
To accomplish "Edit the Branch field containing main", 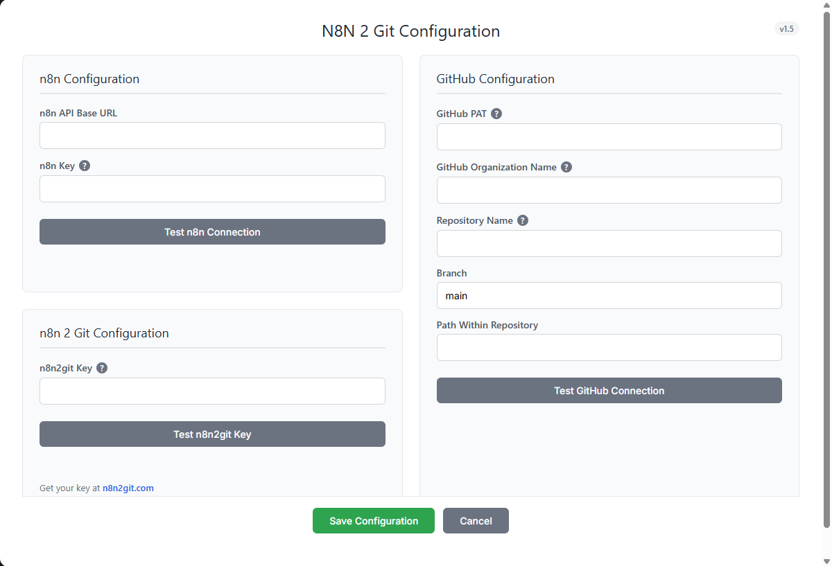I will 609,295.
